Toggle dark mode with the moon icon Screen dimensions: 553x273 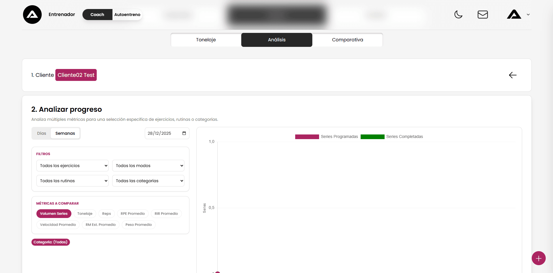point(458,15)
